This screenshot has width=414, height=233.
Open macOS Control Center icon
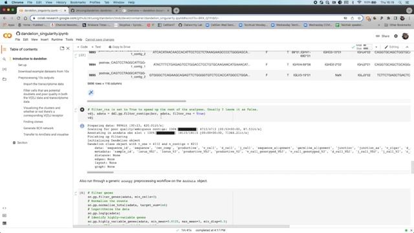coord(407,3)
